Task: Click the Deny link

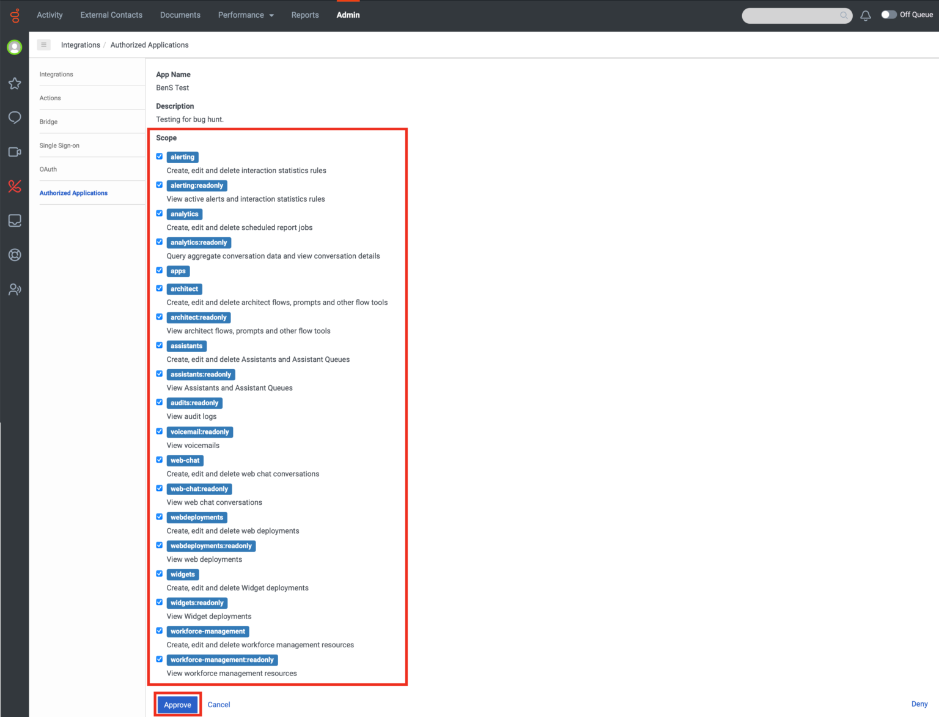Action: pos(919,704)
